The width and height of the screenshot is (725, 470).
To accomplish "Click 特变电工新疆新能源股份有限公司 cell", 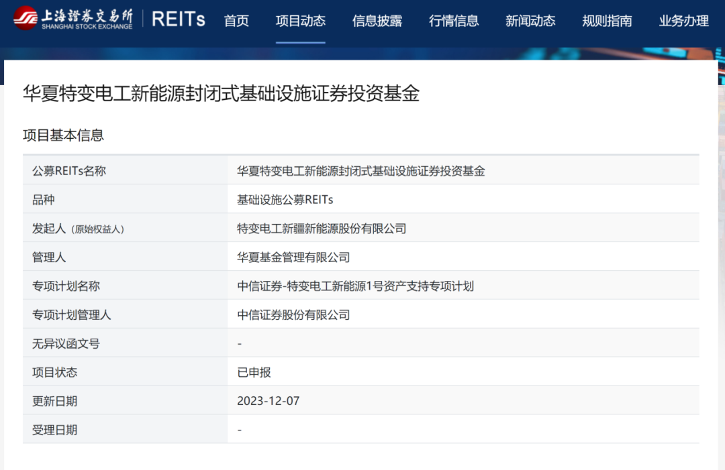I will coord(322,229).
